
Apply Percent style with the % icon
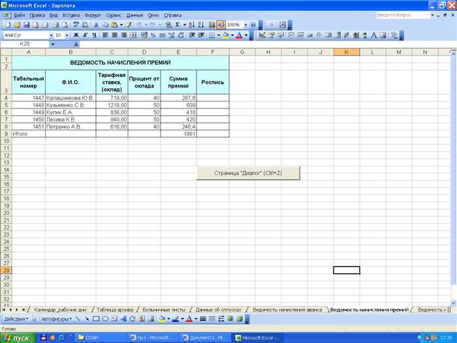click(153, 35)
